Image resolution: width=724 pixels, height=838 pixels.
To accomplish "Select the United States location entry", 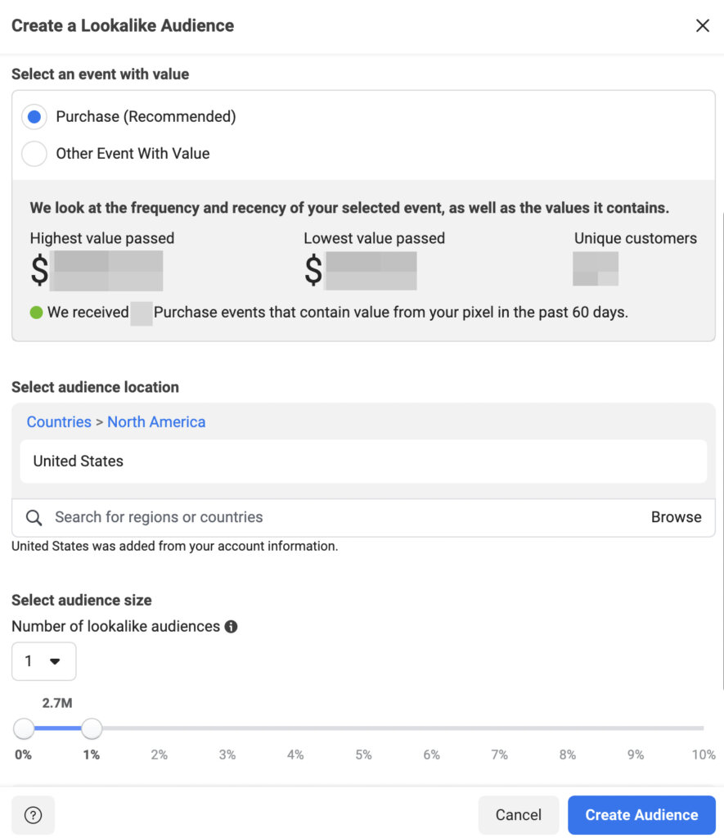I will pos(77,461).
